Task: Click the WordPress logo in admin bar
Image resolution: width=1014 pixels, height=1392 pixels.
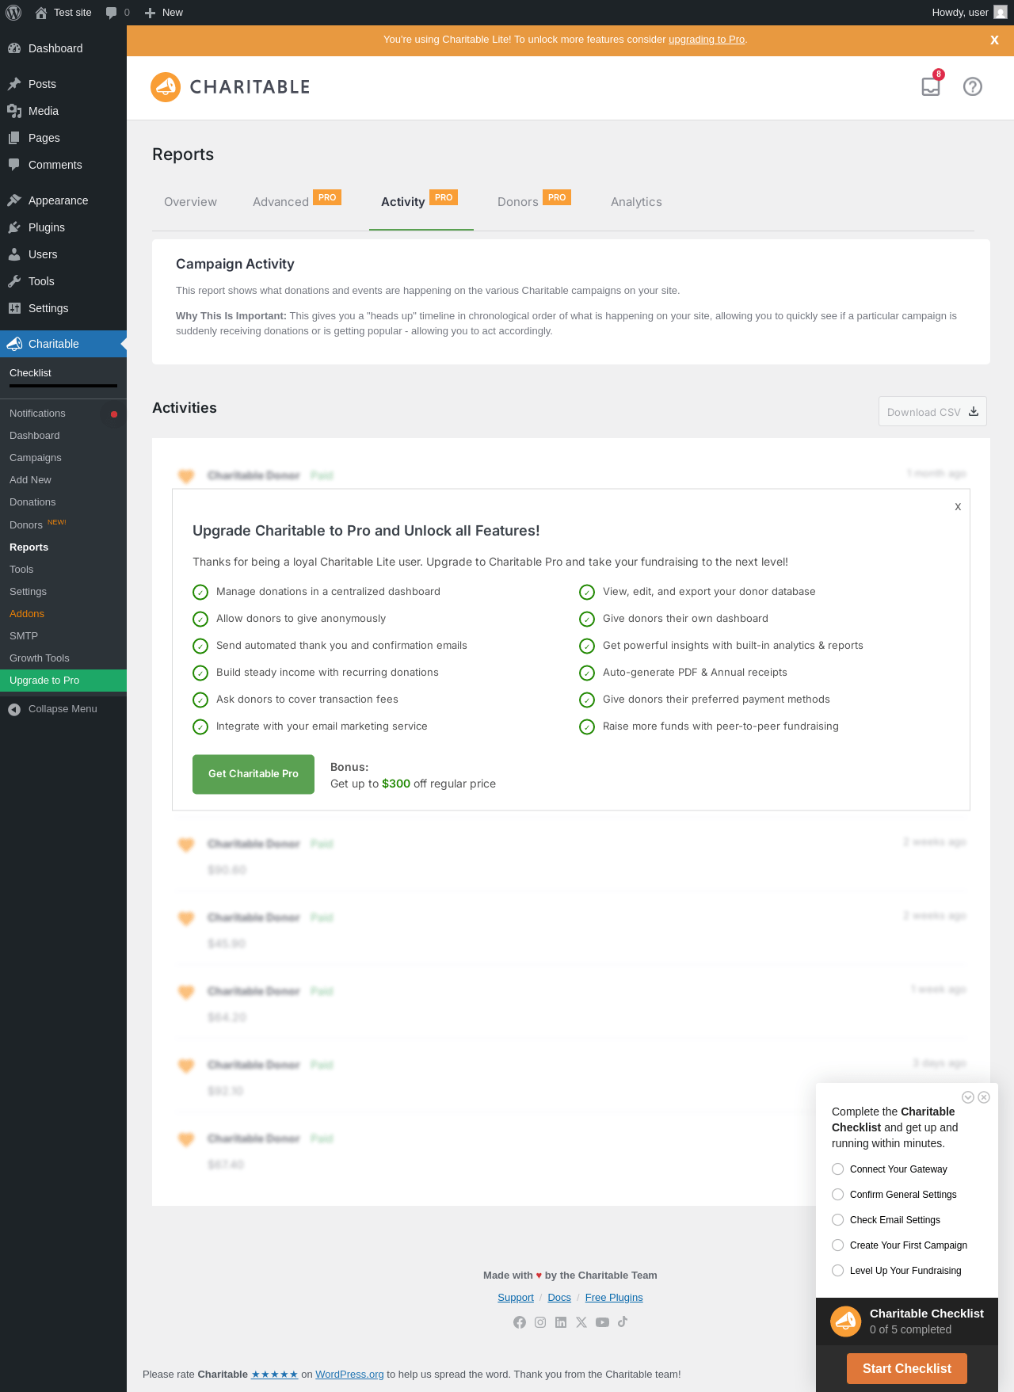Action: (x=13, y=13)
